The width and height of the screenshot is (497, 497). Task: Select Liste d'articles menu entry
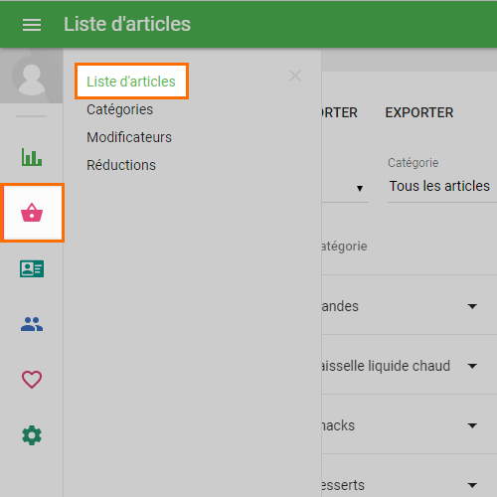click(x=131, y=82)
